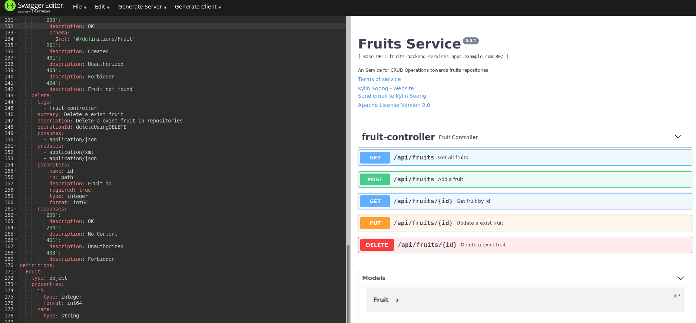Click 'Fruit not found' description text
The height and width of the screenshot is (323, 696).
tap(110, 89)
